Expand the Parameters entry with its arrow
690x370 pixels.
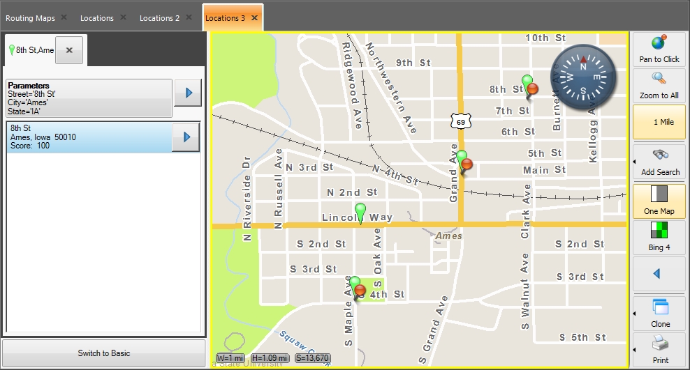(187, 93)
